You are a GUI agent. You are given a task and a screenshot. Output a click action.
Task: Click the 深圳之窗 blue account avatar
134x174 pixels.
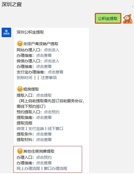point(6,32)
